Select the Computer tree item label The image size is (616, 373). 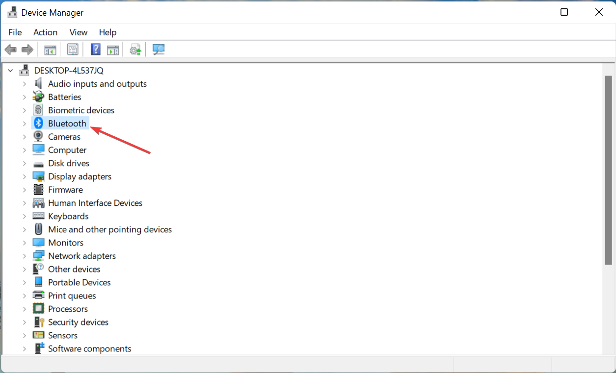(x=67, y=150)
